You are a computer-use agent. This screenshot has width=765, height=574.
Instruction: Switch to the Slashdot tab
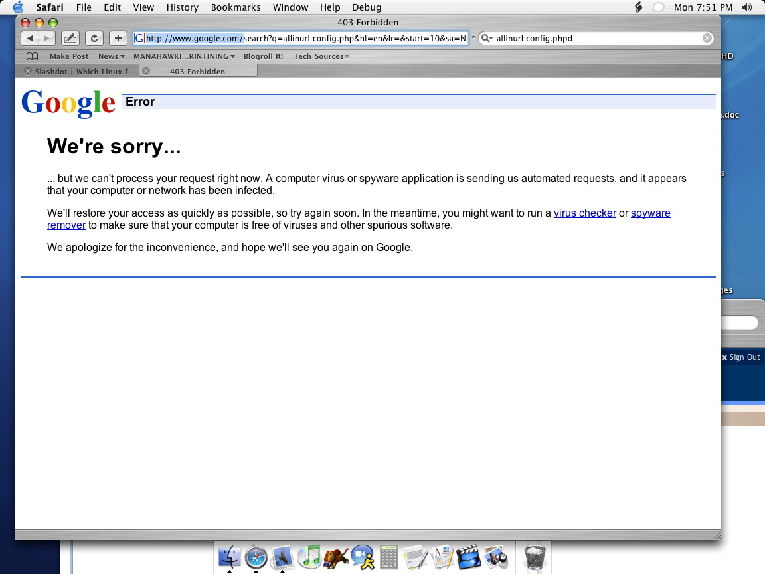[x=80, y=71]
